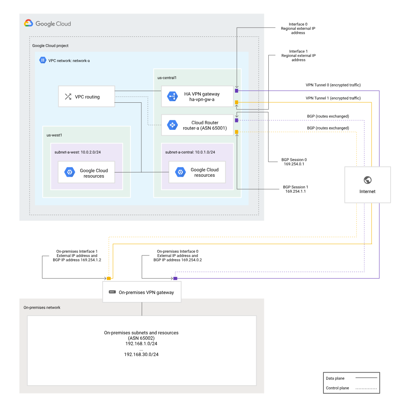Viewport: 410px width, 407px height.
Task: Click the Cloud Router icon
Action: tap(172, 125)
